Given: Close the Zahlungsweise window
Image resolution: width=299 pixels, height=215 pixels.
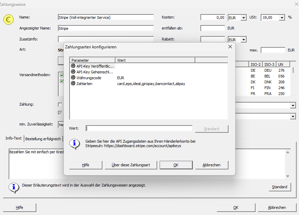Looking at the screenshot, I should [x=296, y=4].
